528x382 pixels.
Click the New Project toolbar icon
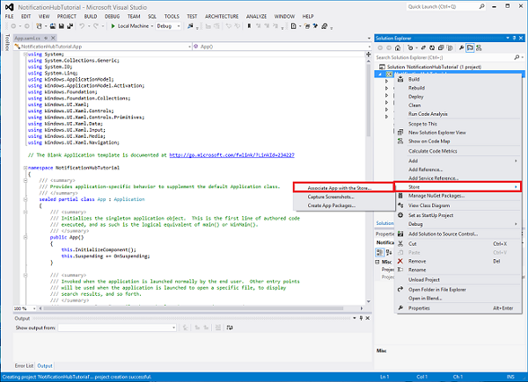pyautogui.click(x=39, y=25)
